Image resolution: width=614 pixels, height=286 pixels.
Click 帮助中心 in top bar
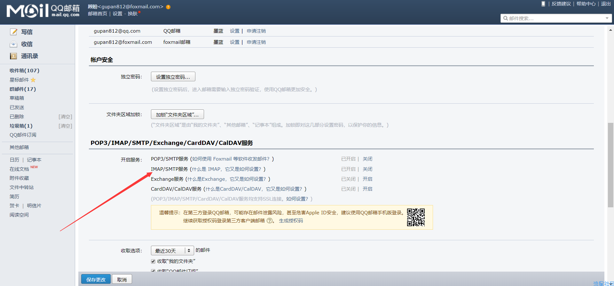586,4
